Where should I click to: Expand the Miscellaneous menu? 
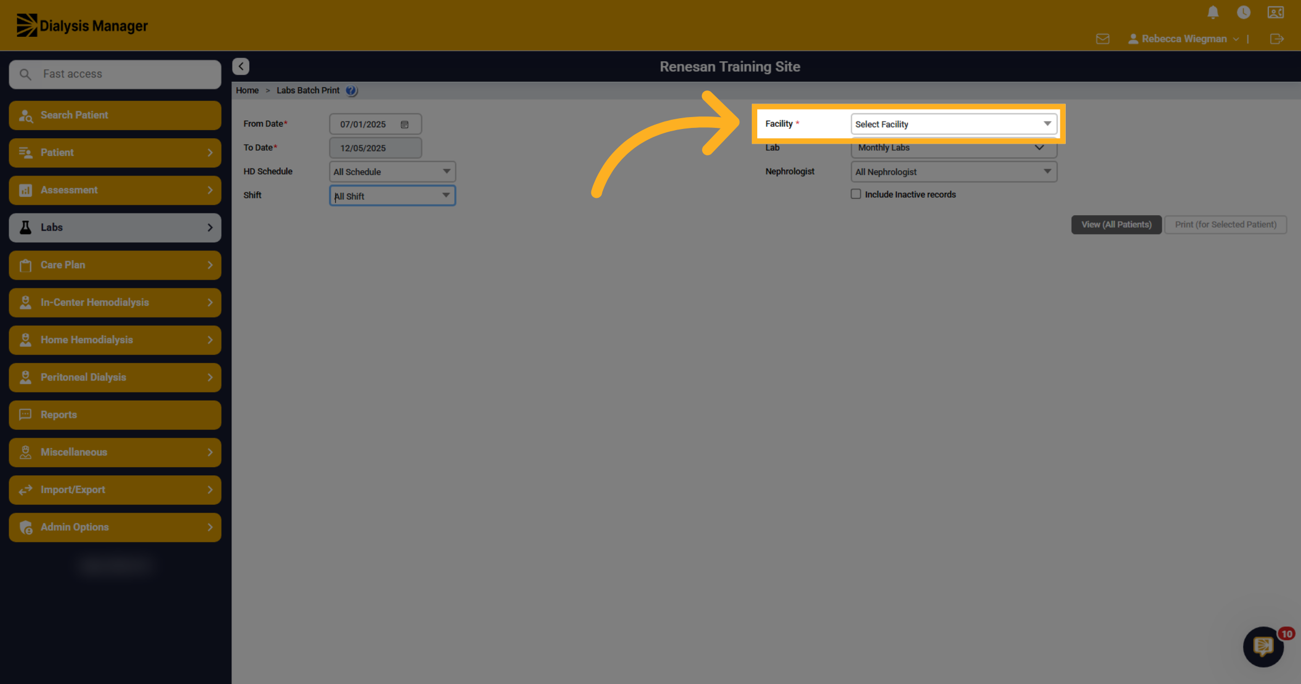point(115,453)
